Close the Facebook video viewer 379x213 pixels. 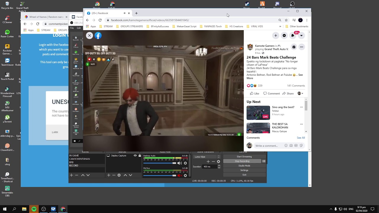coord(89,35)
